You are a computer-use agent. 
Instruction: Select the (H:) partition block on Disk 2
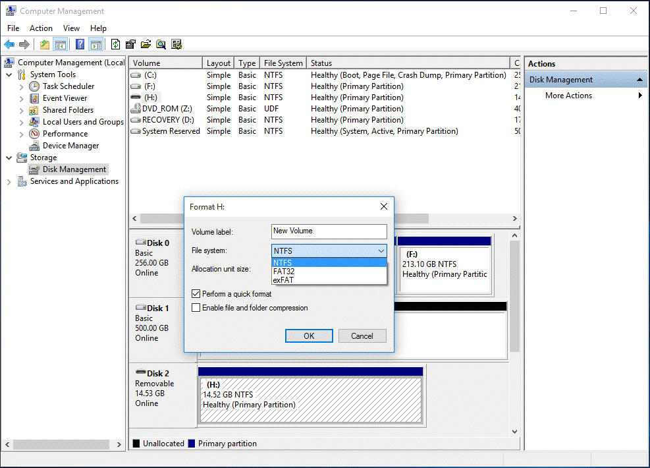point(310,395)
